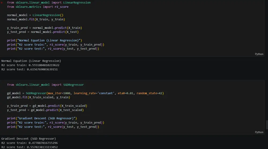This screenshot has height=149, width=268.
Task: Click the red breakpoint dot beside first cell
Action: [2, 3]
